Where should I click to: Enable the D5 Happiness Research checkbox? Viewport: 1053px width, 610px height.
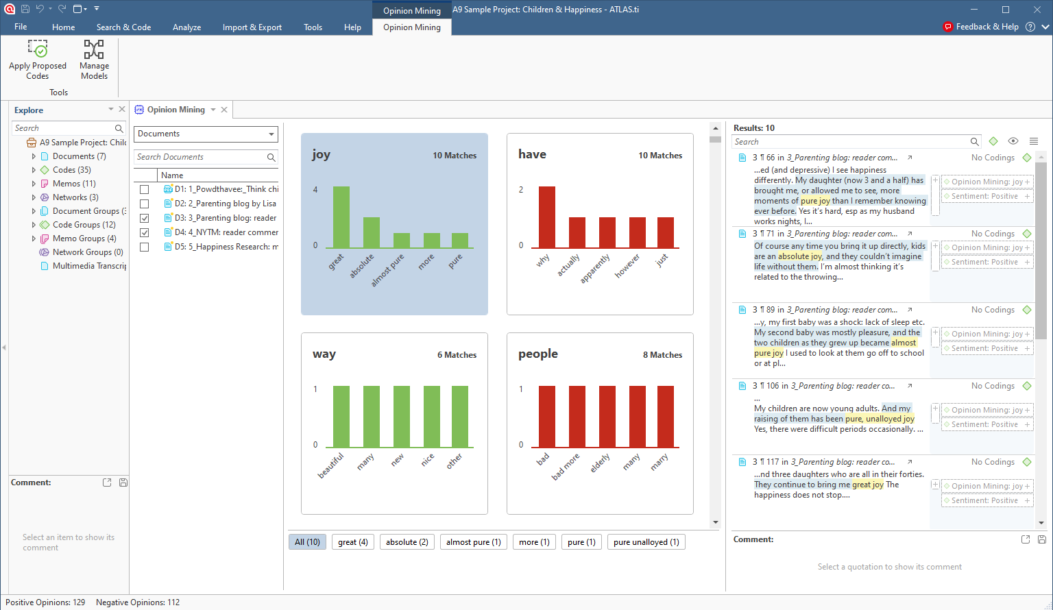pos(144,247)
